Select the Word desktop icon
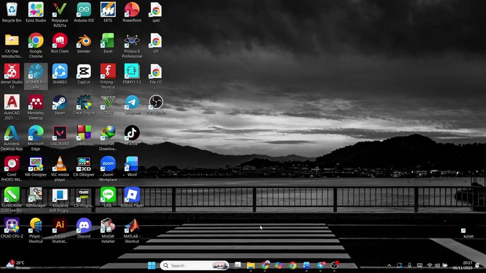 coord(132,167)
